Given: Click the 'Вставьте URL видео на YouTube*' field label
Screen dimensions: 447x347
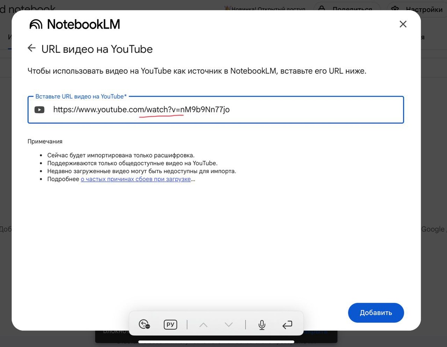Looking at the screenshot, I should (81, 96).
